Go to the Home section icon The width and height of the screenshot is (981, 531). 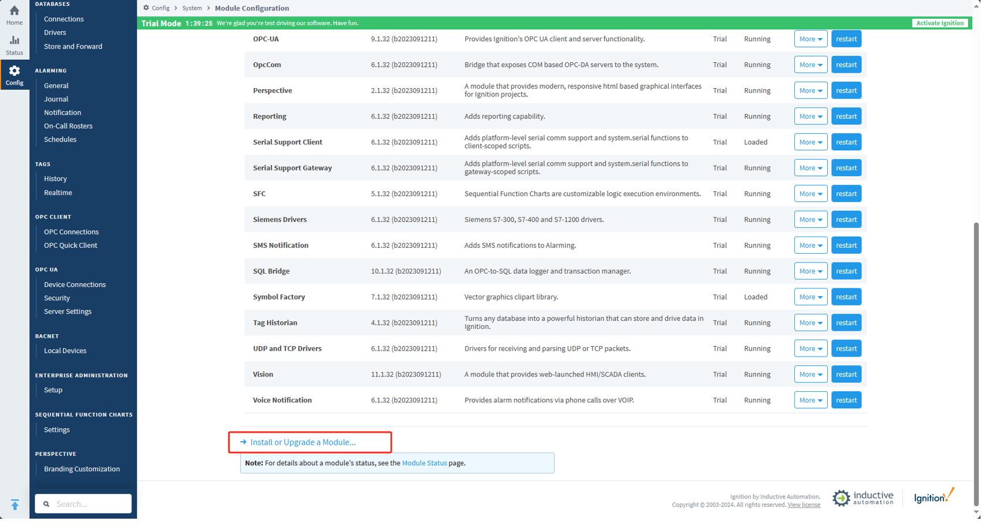coord(14,11)
